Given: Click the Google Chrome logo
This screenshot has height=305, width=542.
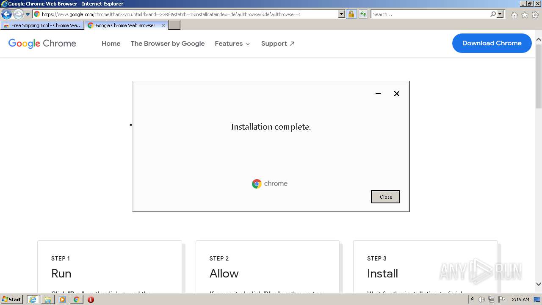Looking at the screenshot, I should (42, 43).
